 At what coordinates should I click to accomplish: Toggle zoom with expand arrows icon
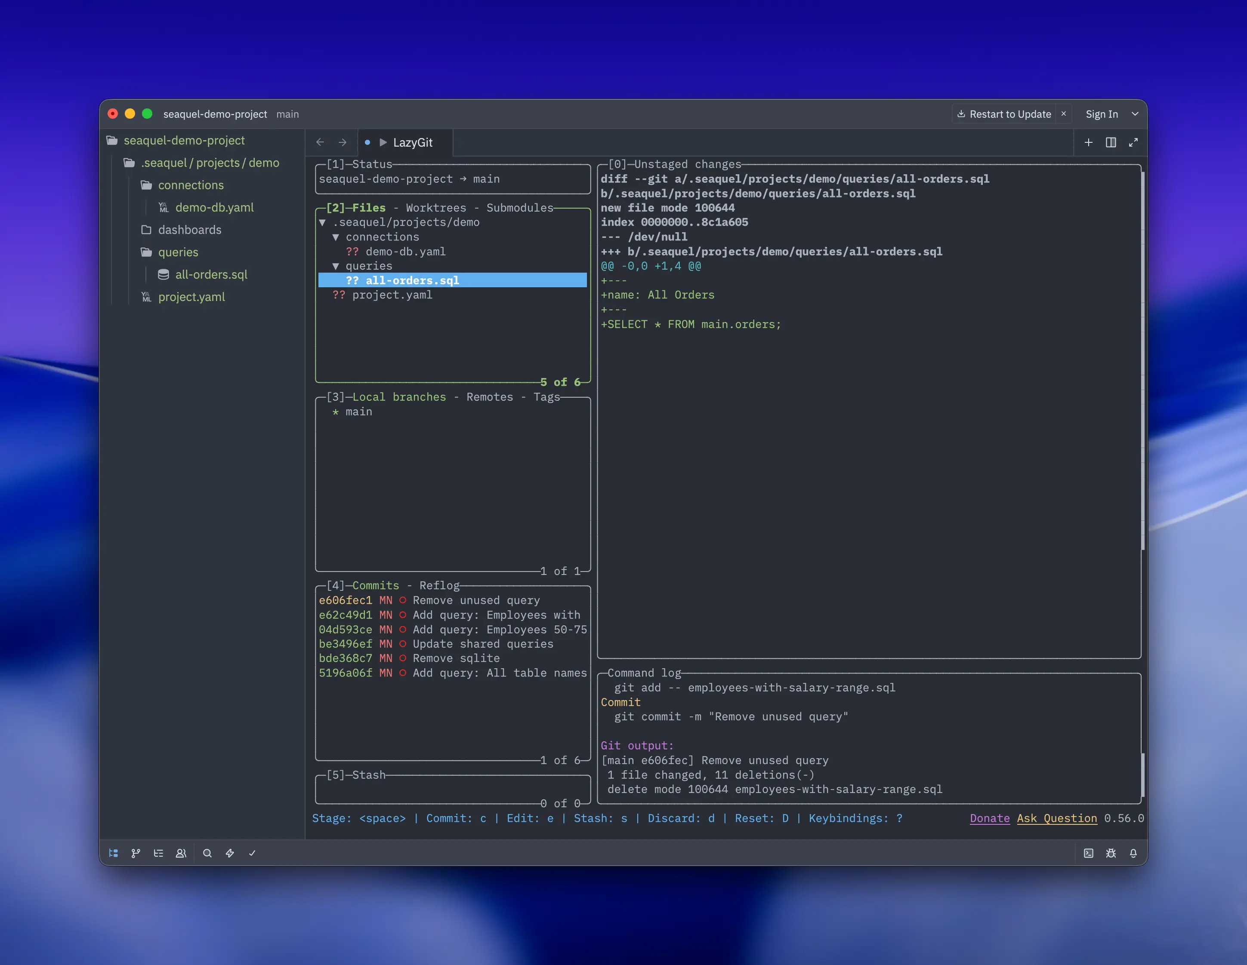(1133, 142)
